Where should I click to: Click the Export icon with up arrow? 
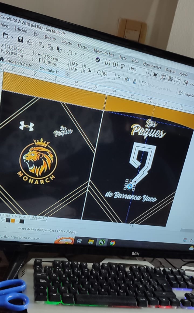coord(115,64)
